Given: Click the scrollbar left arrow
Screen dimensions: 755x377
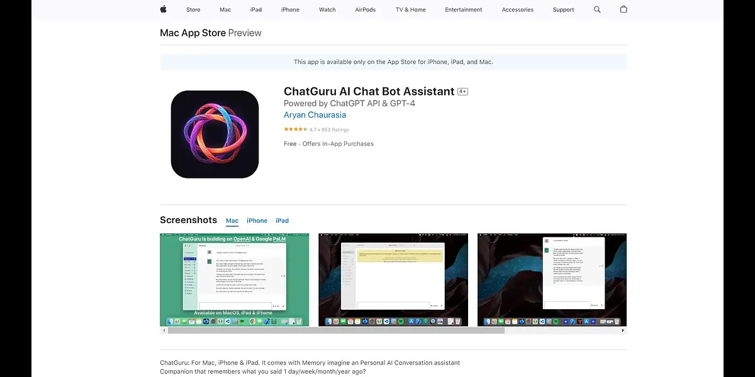Looking at the screenshot, I should pos(164,331).
